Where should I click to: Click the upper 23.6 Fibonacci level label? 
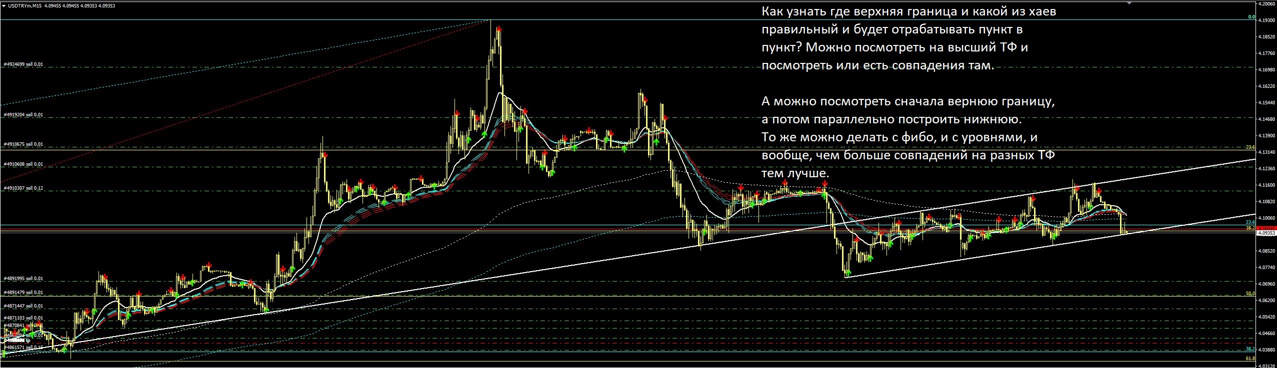tap(1250, 147)
